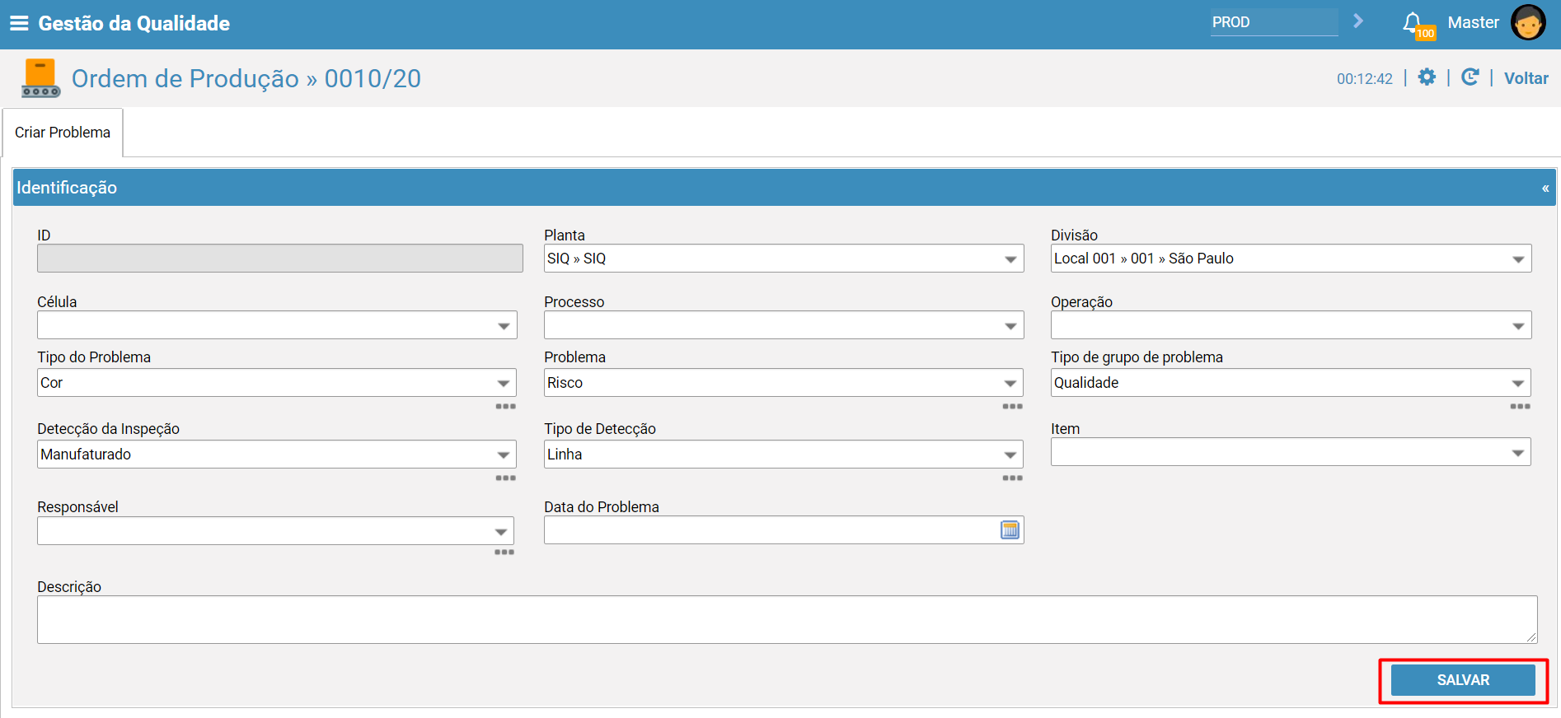Viewport: 1561px width, 718px height.
Task: Click the ellipsis under Tipo de Detecção
Action: point(1013,478)
